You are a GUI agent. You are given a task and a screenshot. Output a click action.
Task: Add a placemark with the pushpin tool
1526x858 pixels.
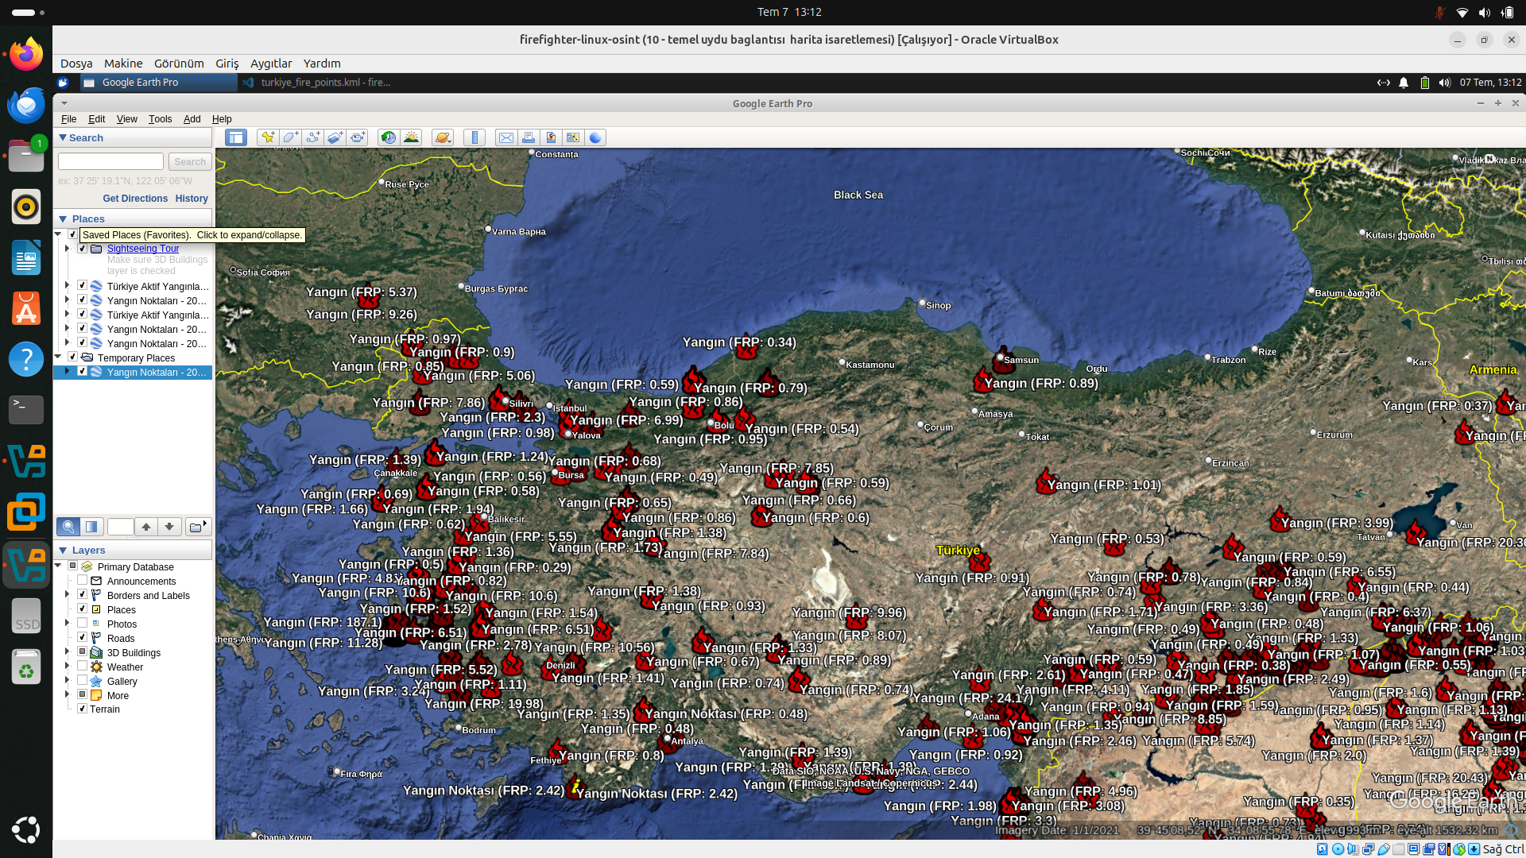(x=268, y=137)
